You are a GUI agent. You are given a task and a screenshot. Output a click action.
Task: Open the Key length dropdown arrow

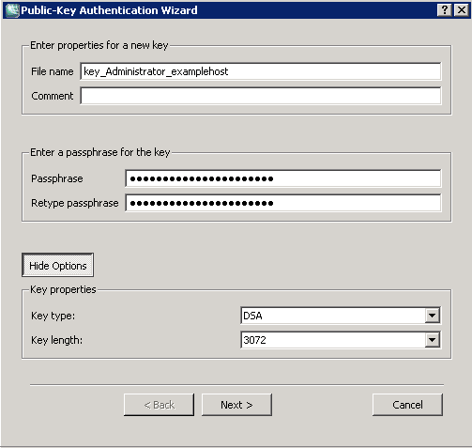point(432,340)
